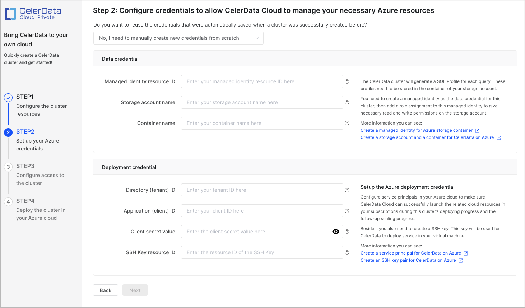Click the Back button
The width and height of the screenshot is (525, 308).
(x=105, y=290)
